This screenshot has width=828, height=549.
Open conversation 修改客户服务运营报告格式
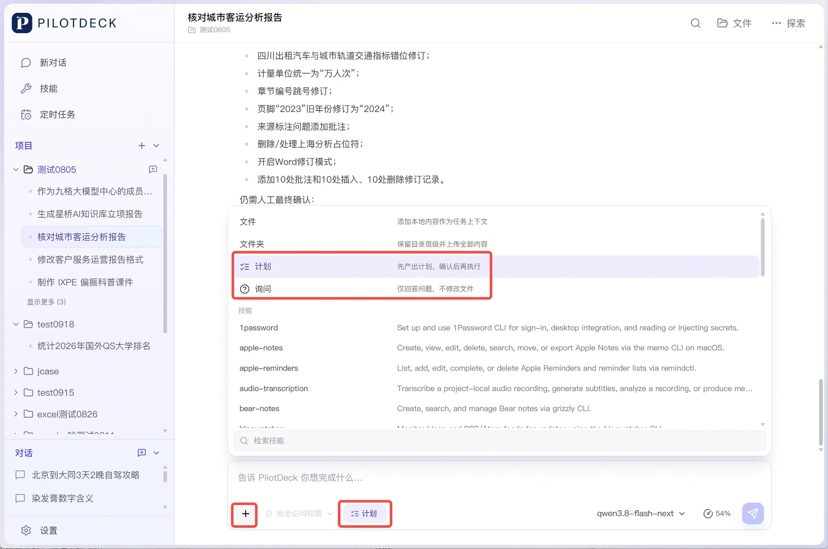pos(90,259)
